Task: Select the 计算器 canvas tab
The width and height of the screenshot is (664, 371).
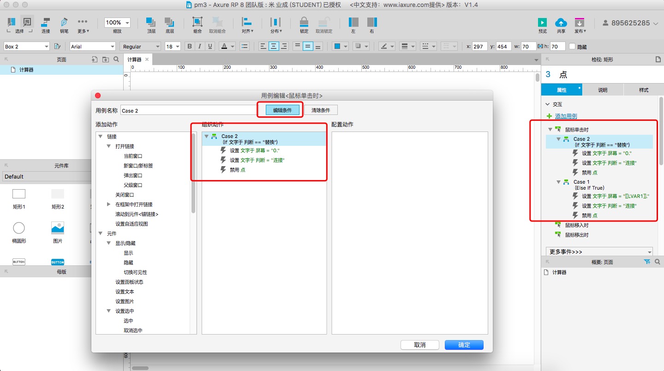Action: [x=134, y=60]
